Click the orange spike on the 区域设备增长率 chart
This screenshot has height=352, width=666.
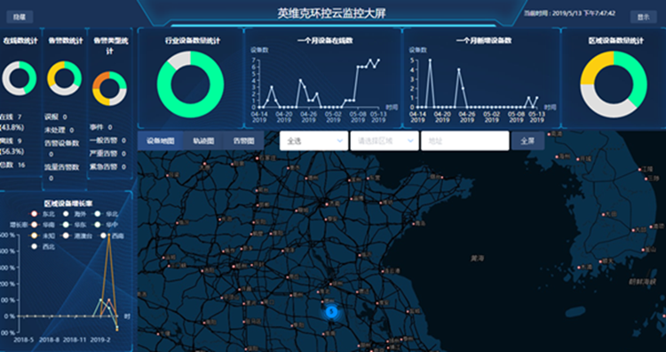coord(109,235)
